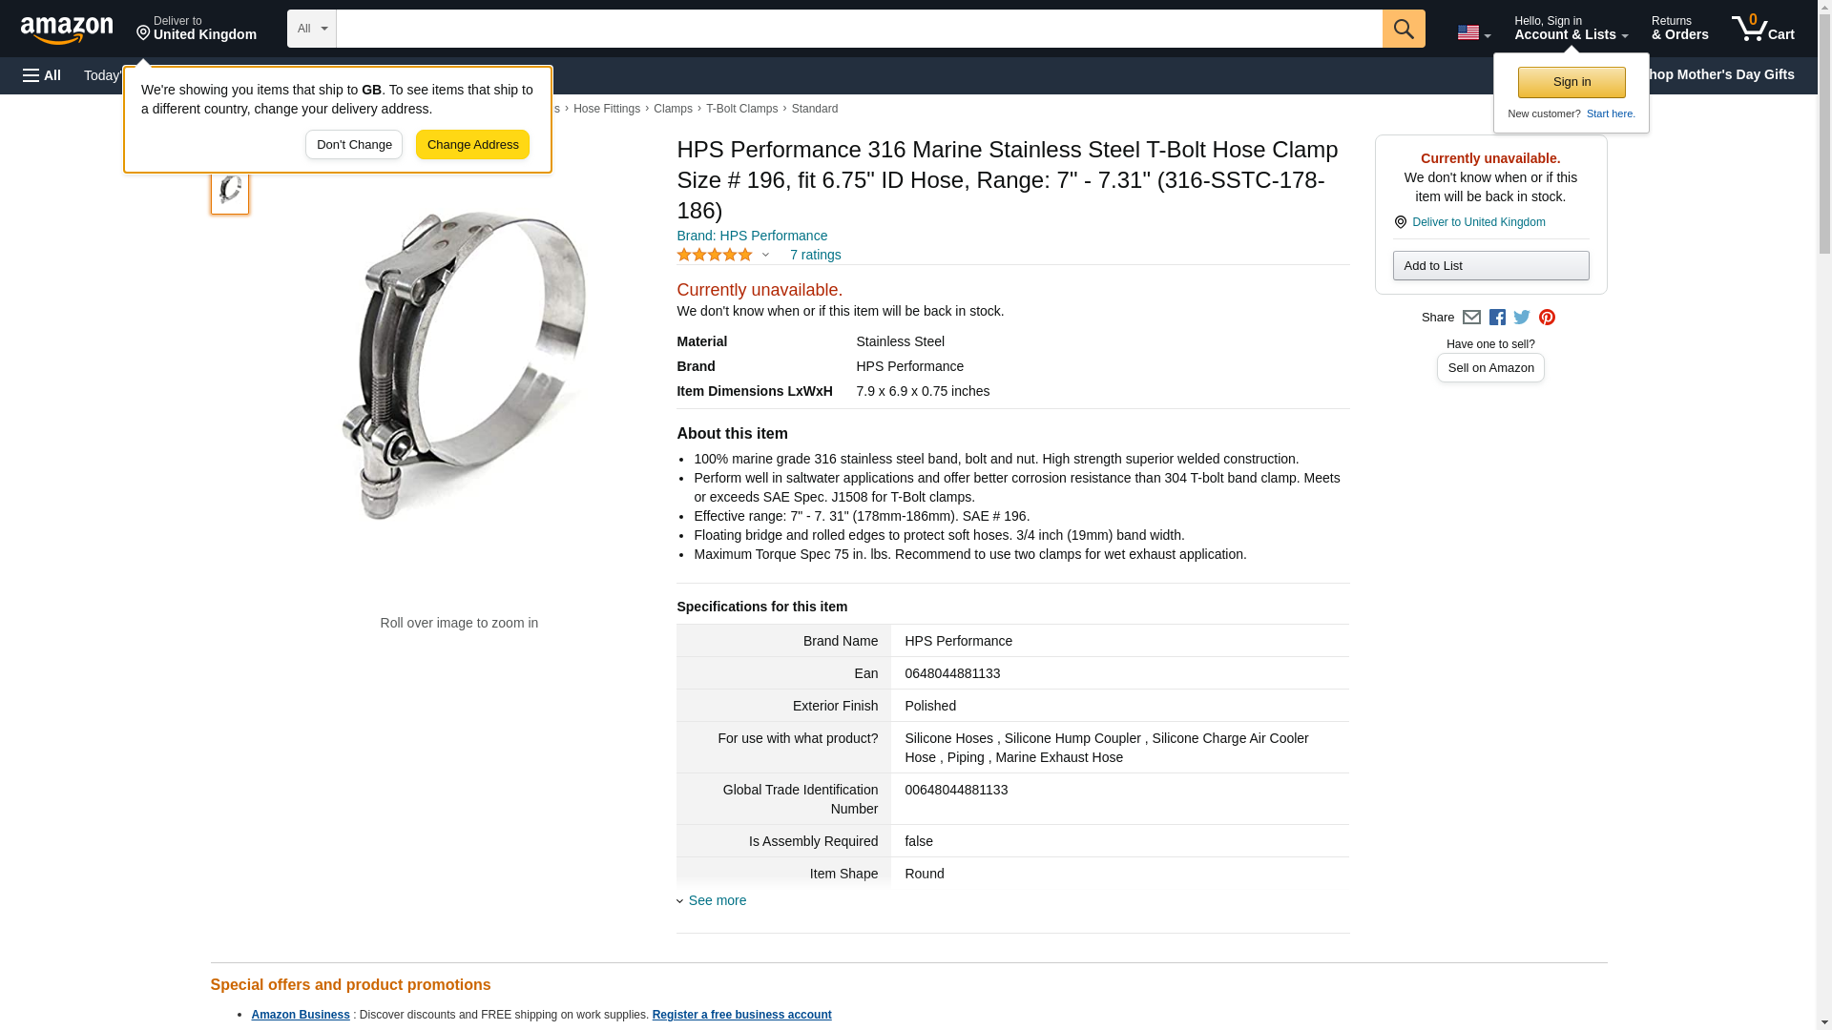This screenshot has width=1832, height=1030.
Task: Click the search magnifier button
Action: pyautogui.click(x=1404, y=29)
